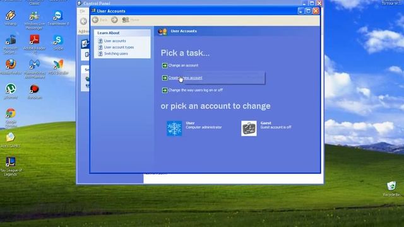Open Winamp desktop shortcut
This screenshot has width=404, height=227.
tap(11, 18)
